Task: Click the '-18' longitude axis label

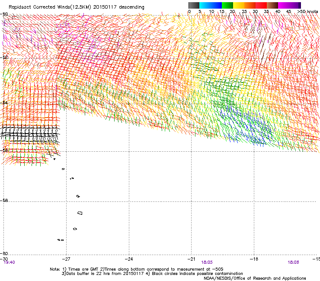Action: click(254, 259)
